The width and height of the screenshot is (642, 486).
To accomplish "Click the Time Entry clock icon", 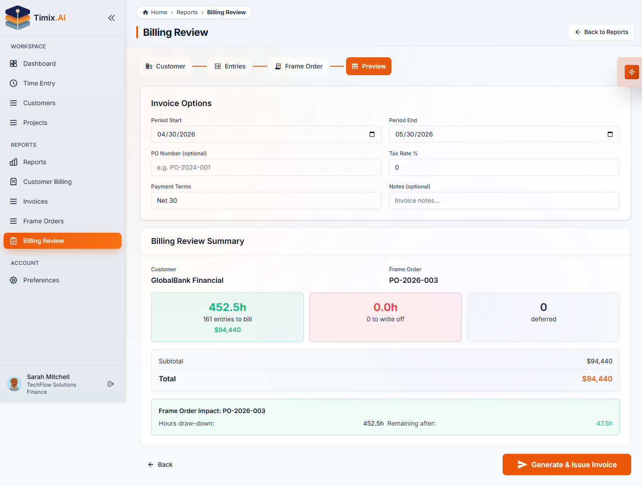I will point(13,83).
